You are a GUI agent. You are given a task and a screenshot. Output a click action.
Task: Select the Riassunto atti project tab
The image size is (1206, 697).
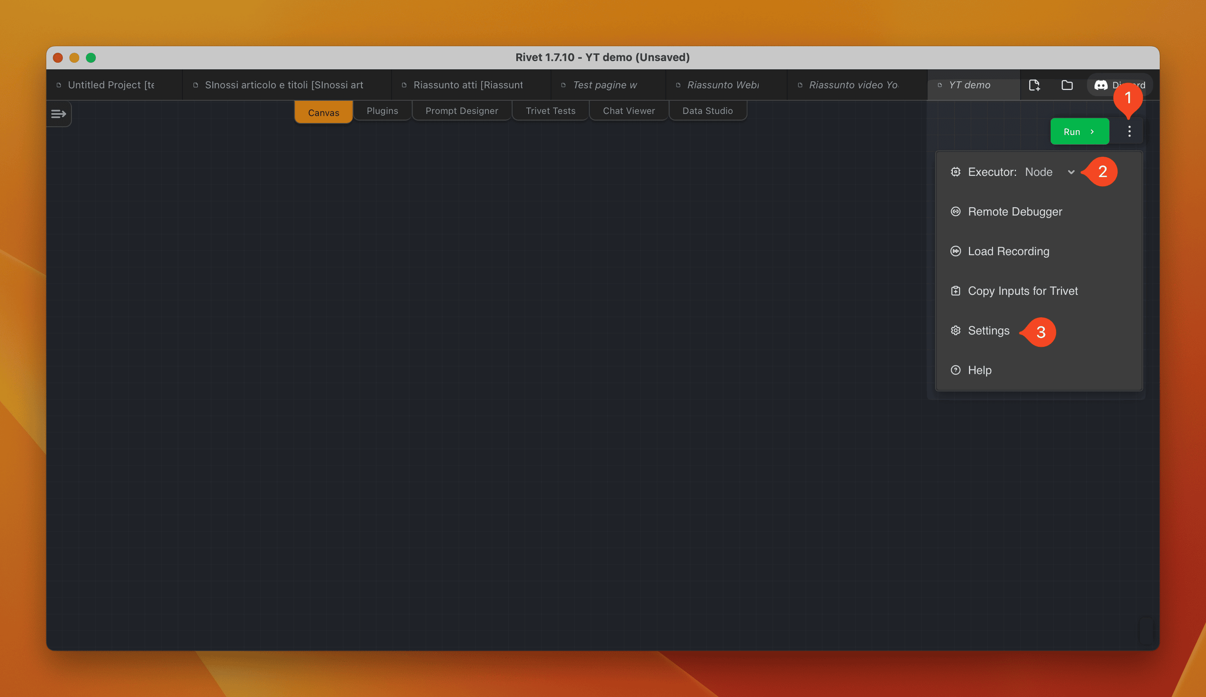(471, 85)
